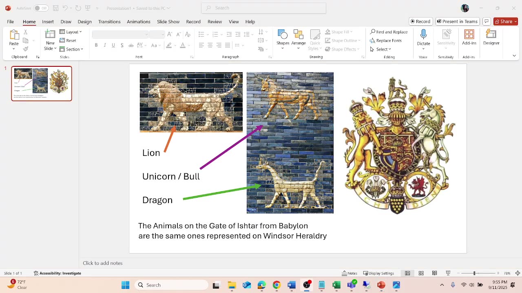
Task: Click the title bar Search box
Action: point(264,8)
